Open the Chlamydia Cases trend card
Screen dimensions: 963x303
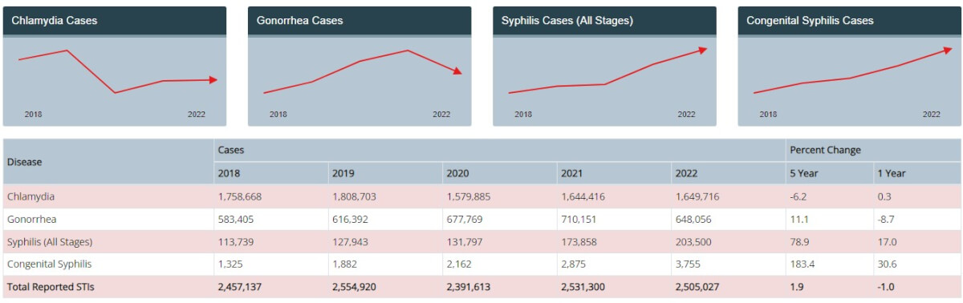[115, 67]
